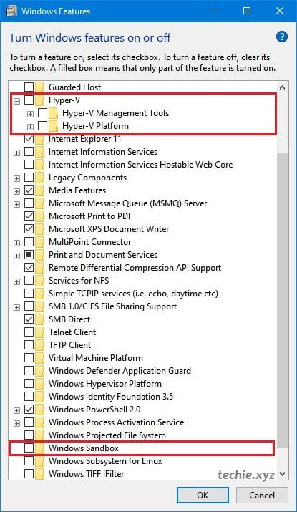Enable the Windows Sandbox checkbox

tap(29, 448)
